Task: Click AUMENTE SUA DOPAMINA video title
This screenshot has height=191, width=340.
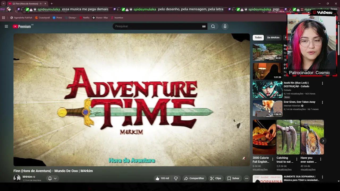Action: coord(301,178)
